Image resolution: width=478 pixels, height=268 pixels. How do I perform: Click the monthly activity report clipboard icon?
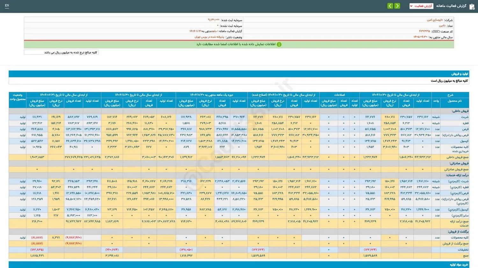point(472,6)
